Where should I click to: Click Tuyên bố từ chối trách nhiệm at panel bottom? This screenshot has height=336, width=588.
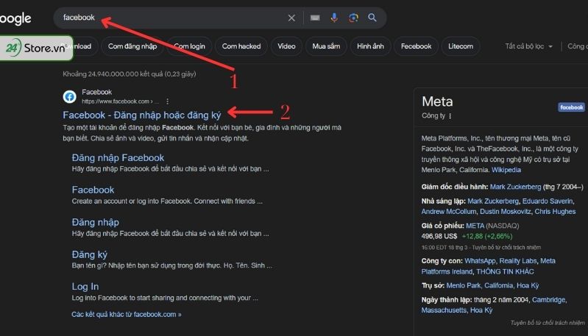point(547,323)
